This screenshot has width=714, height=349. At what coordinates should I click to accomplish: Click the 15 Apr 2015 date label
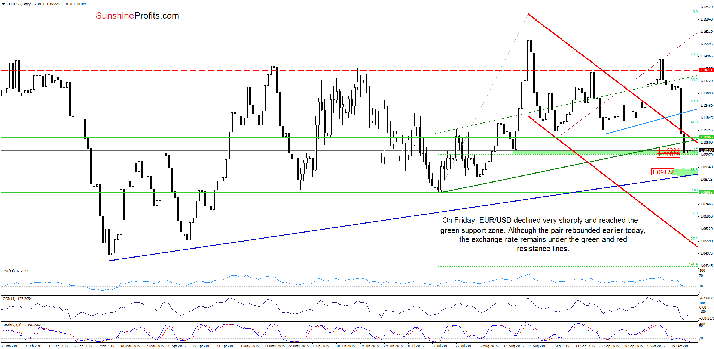tap(202, 346)
